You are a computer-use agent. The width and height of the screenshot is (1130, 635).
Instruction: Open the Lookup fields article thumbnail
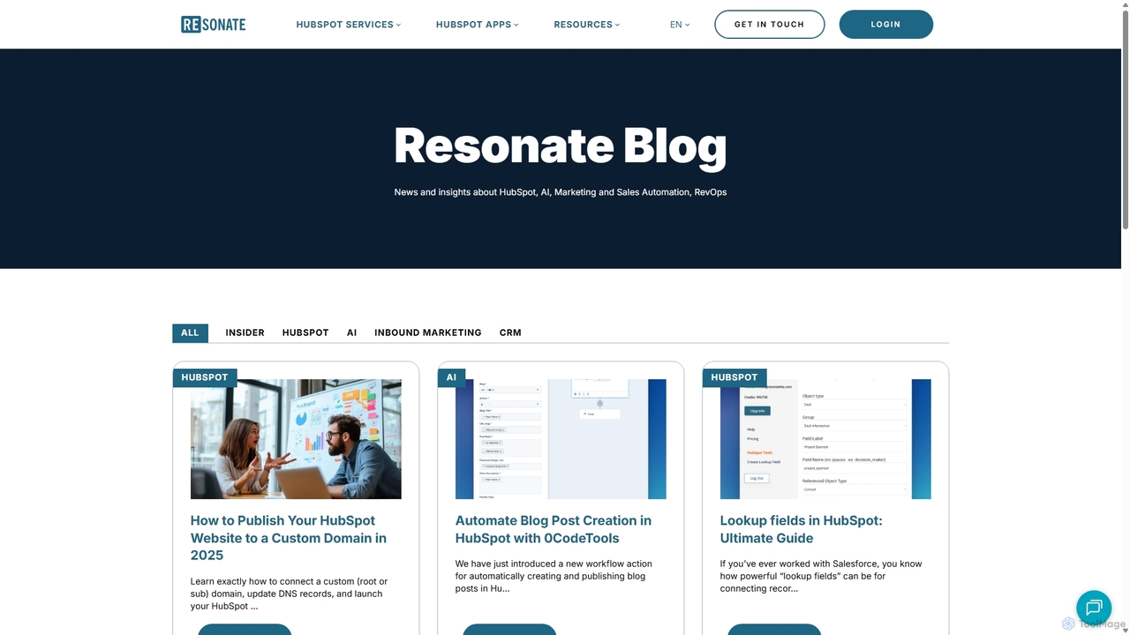(825, 439)
